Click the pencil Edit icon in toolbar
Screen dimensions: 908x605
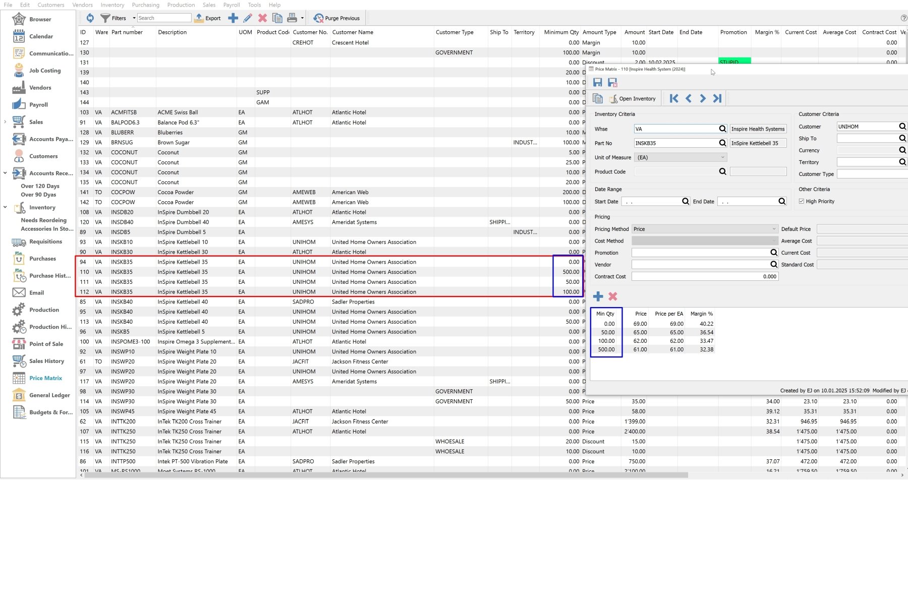tap(248, 18)
